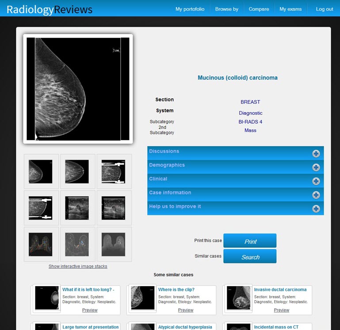
Task: Click Preview under 'Where is the clip?'
Action: 186,310
